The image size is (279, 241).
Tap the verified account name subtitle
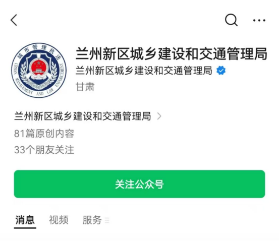(144, 71)
